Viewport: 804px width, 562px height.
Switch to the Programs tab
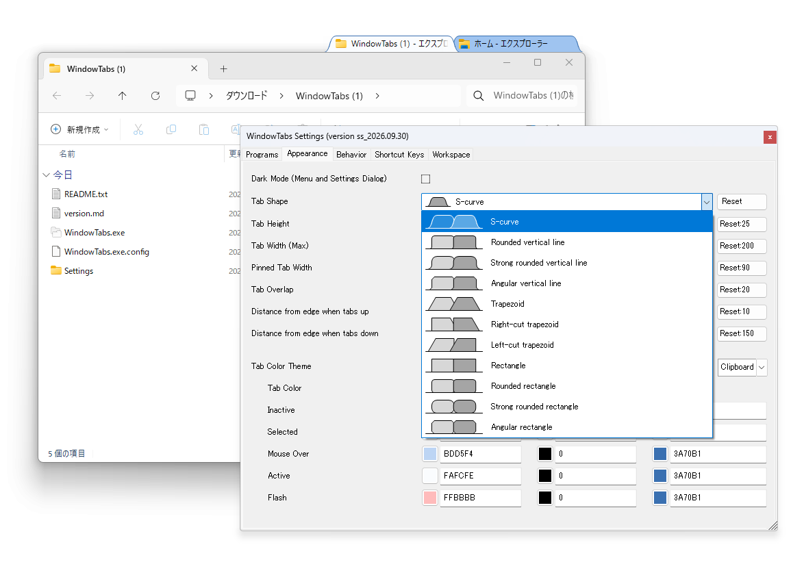click(x=262, y=154)
